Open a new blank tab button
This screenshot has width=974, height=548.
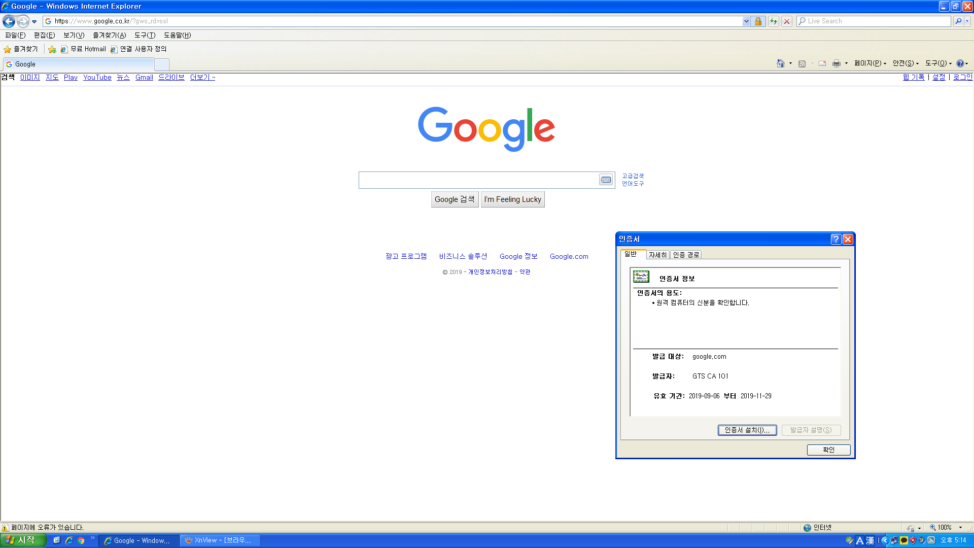pyautogui.click(x=162, y=64)
